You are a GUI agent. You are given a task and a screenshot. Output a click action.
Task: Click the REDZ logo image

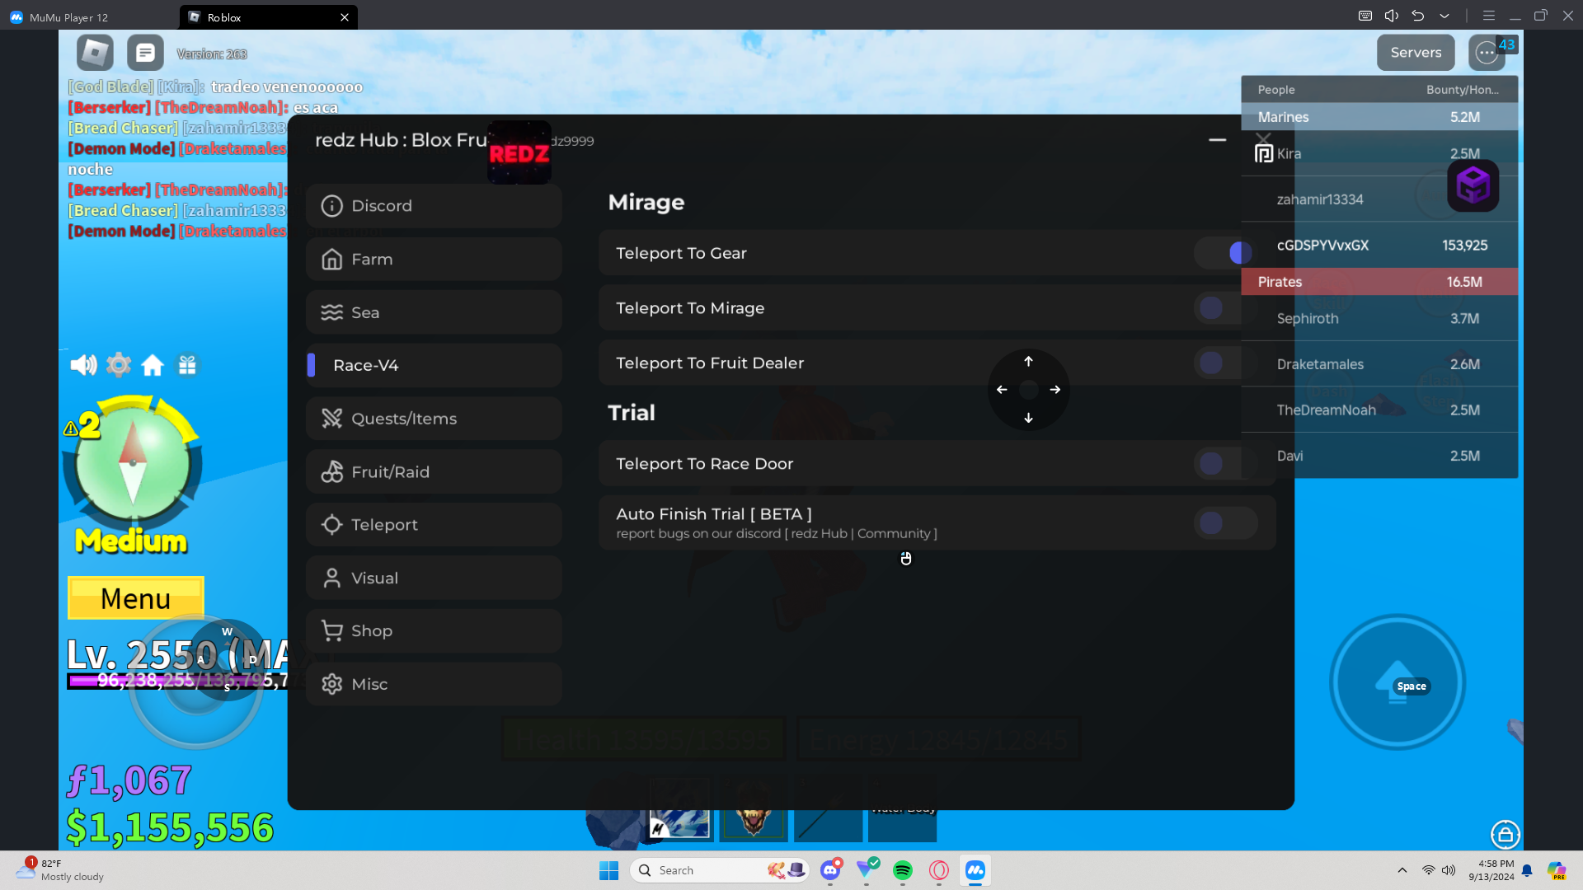coord(519,152)
